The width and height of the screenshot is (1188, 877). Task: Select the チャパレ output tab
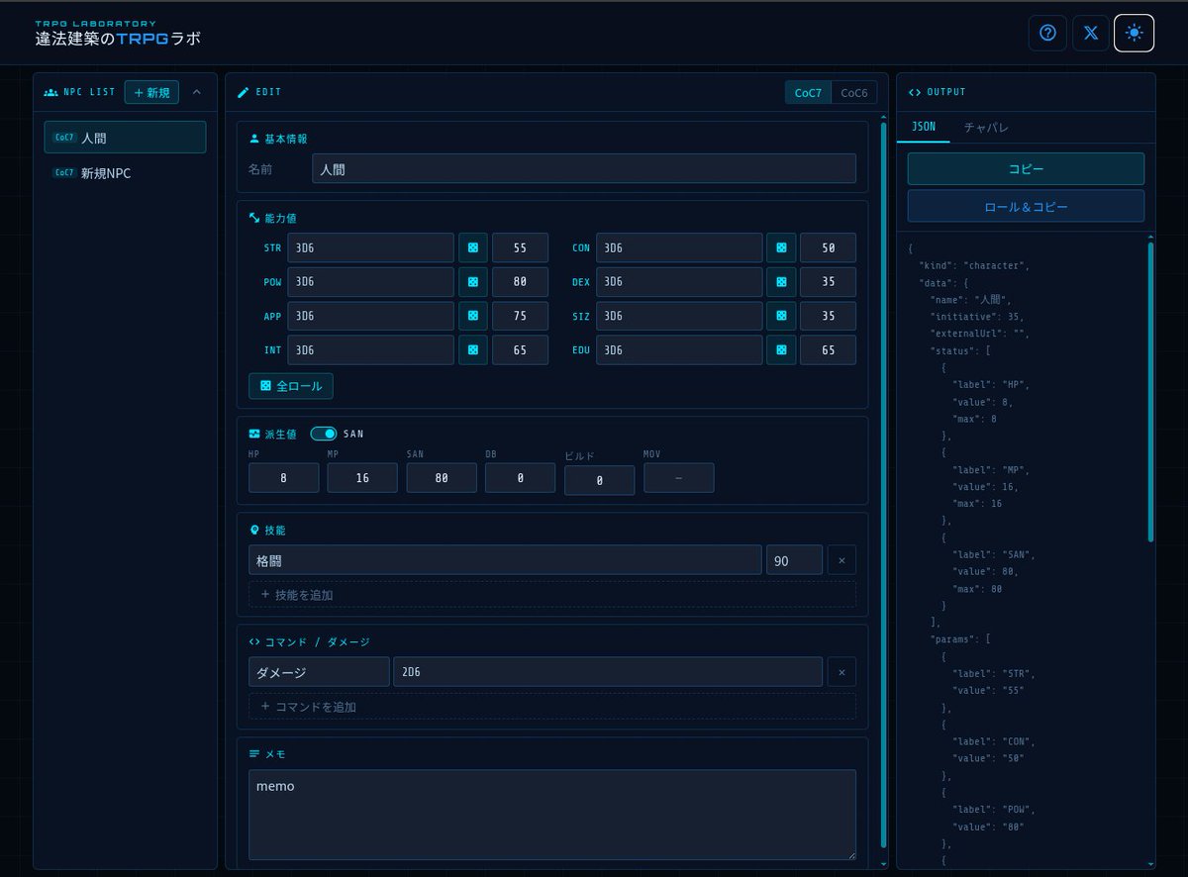986,127
